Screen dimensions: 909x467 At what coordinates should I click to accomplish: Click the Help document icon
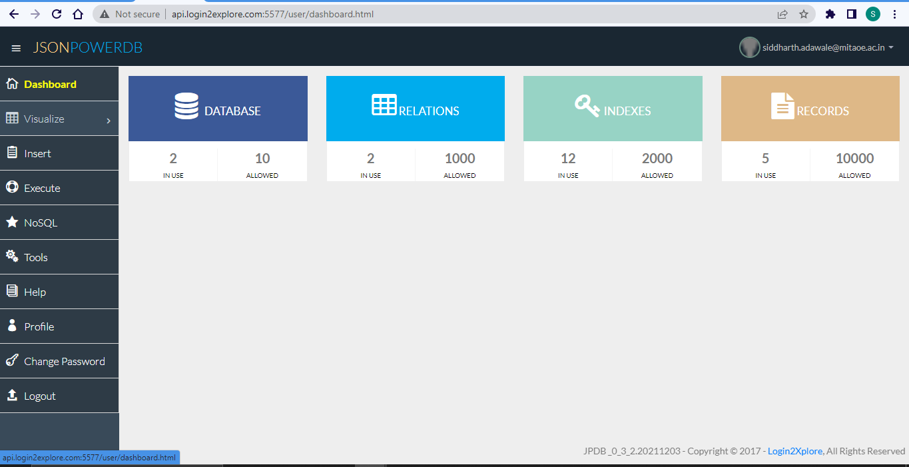12,291
